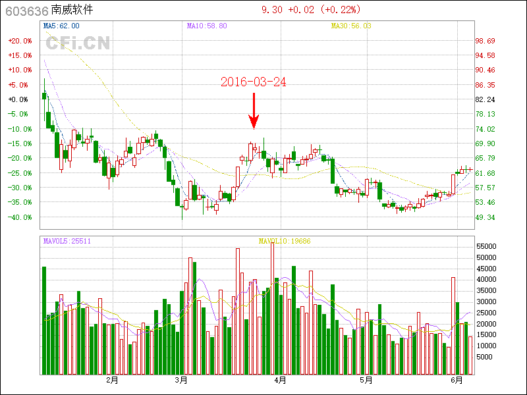Click the red arrow marking 2016-03-24

pos(254,111)
